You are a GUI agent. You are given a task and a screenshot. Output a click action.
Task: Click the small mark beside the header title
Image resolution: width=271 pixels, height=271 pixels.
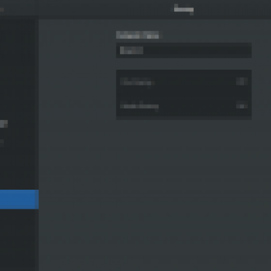click(x=192, y=14)
